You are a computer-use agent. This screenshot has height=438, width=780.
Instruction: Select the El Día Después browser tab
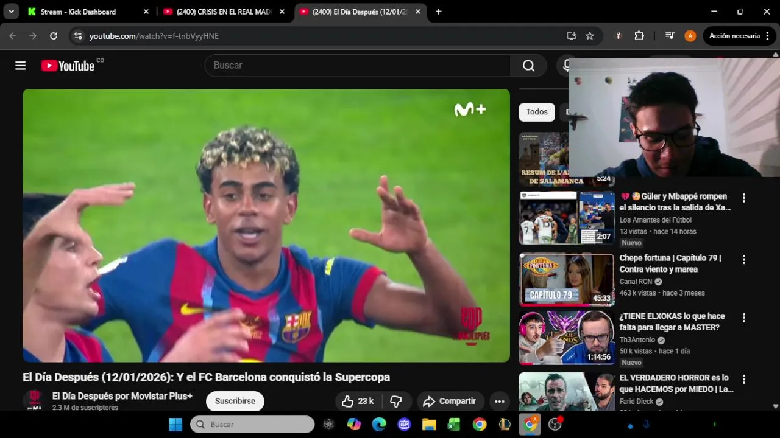(360, 12)
